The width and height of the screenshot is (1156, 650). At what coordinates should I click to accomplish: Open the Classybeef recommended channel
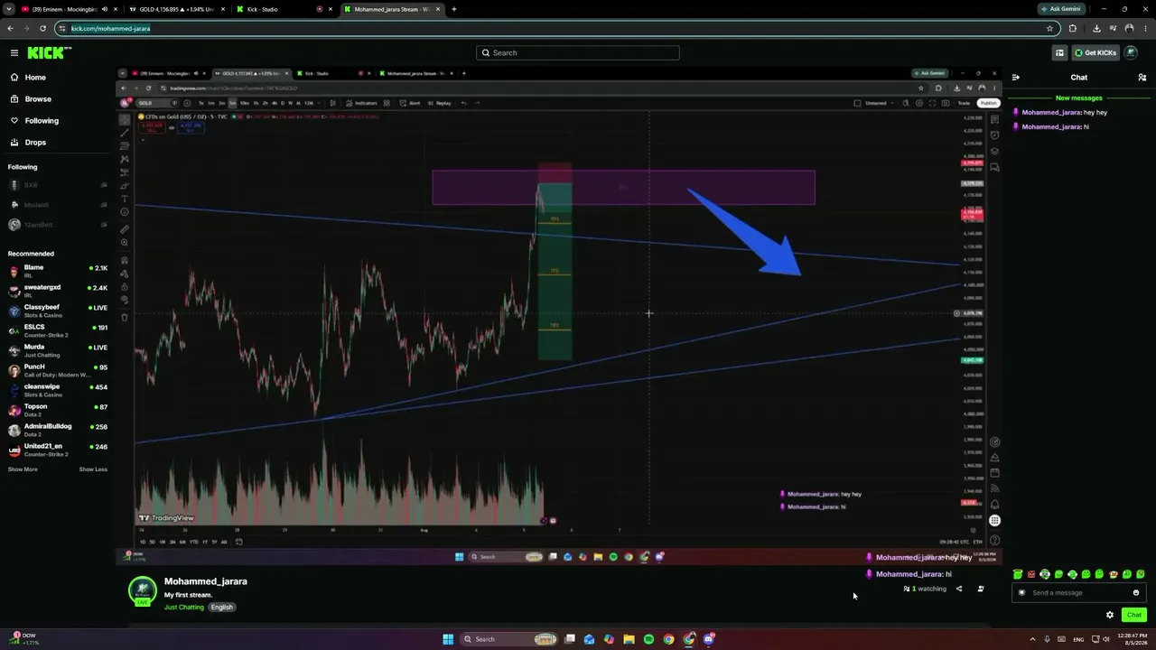pyautogui.click(x=58, y=311)
